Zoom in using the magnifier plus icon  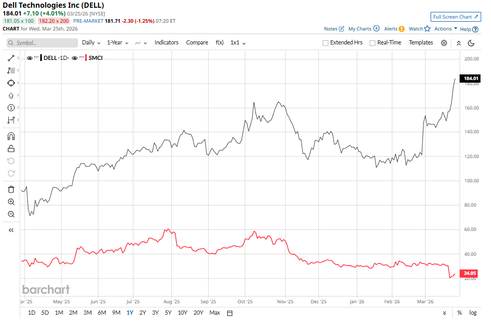[x=11, y=201]
